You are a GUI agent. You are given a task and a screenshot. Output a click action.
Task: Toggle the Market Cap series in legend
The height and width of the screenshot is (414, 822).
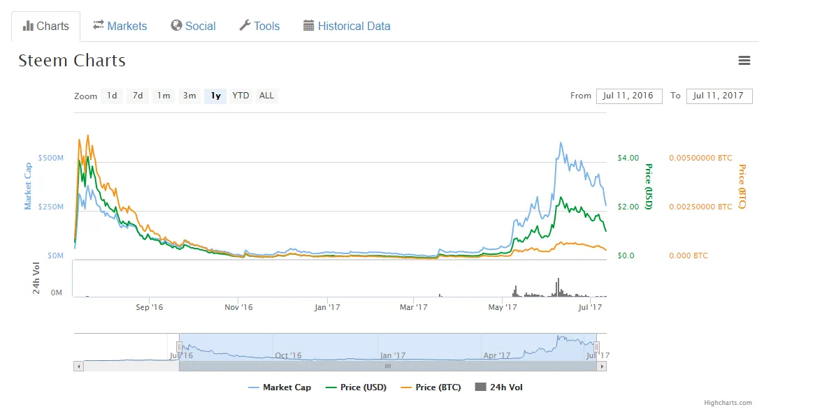point(280,387)
